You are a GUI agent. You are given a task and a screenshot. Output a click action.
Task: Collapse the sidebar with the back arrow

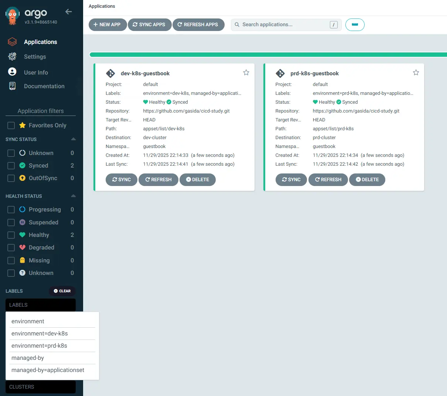[x=68, y=11]
